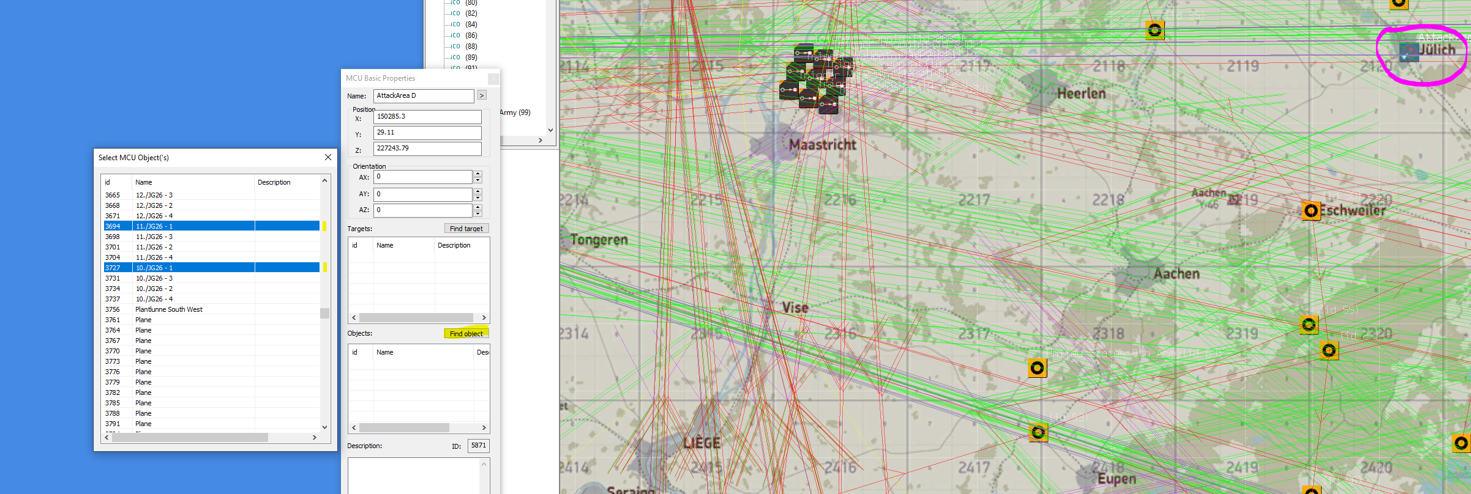
Task: Decrease the AZ orientation value
Action: pyautogui.click(x=477, y=213)
